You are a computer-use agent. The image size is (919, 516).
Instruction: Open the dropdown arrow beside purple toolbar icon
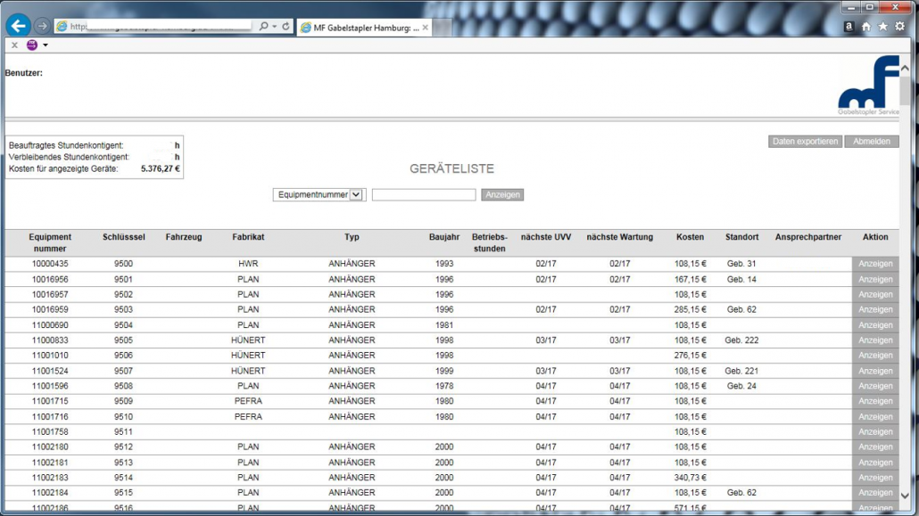46,45
